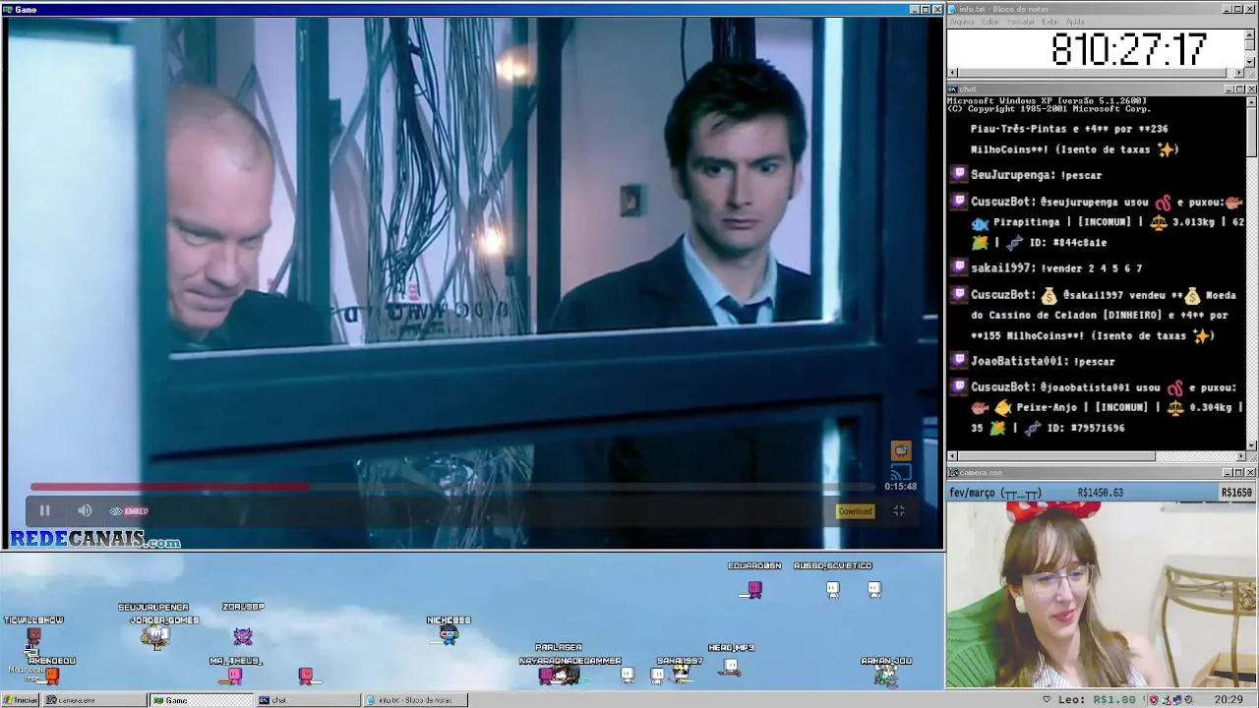
Task: Click the ID: #79571696 text in chat
Action: [x=1086, y=429]
